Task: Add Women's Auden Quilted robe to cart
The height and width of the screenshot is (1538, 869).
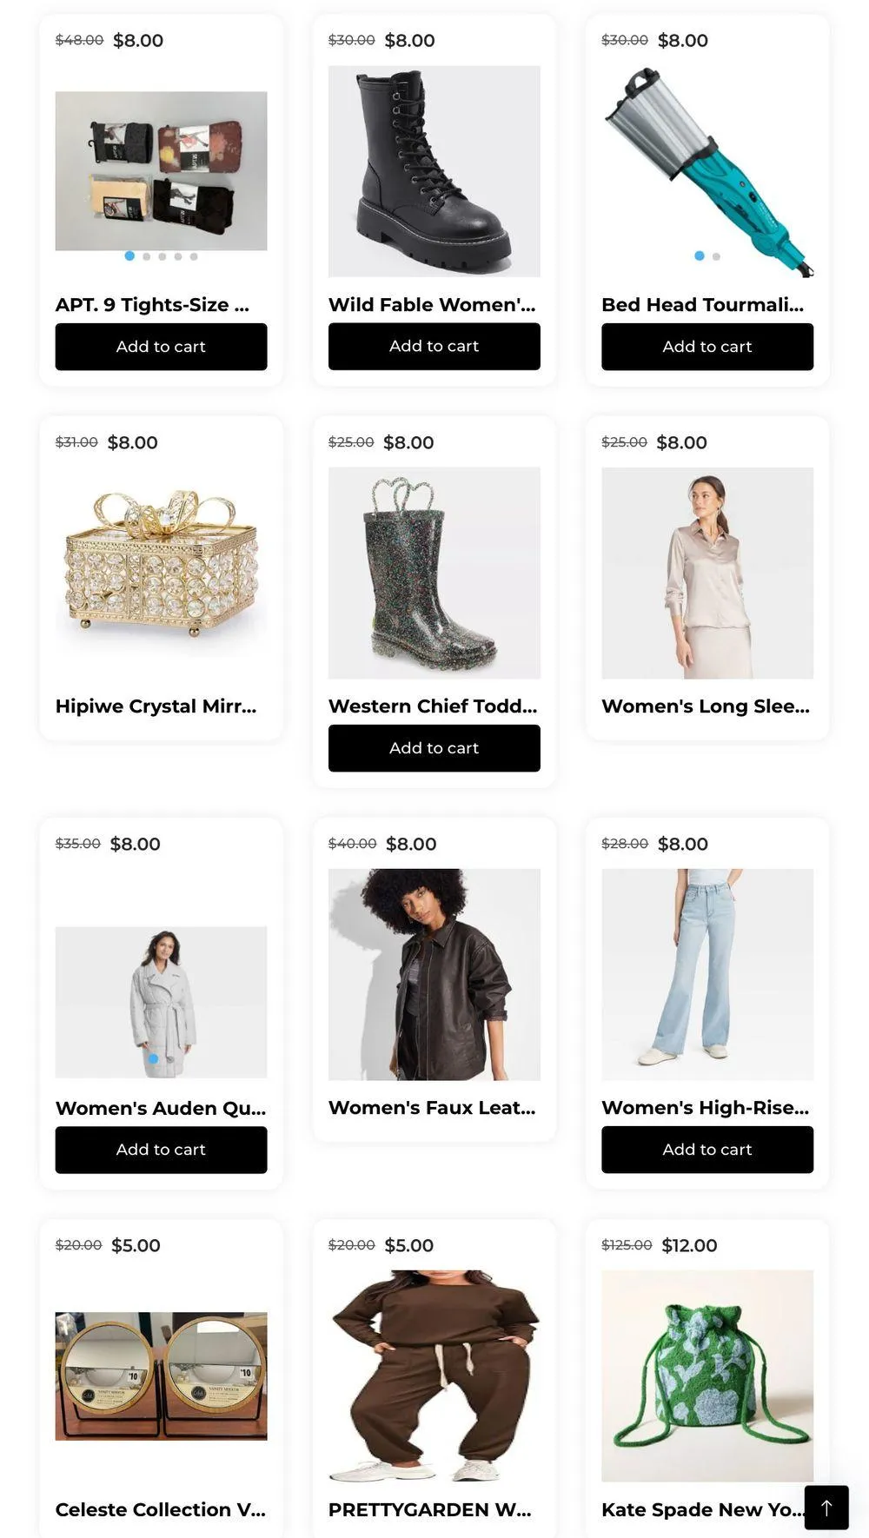Action: (x=161, y=1150)
